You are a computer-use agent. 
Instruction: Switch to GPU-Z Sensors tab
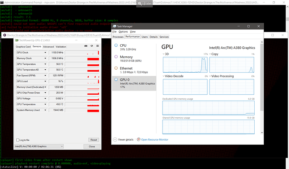[x=37, y=46]
